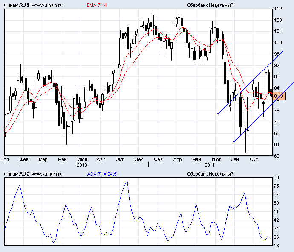Click the blue ADX(7) = 24,5 label
The width and height of the screenshot is (294, 252).
[x=102, y=174]
